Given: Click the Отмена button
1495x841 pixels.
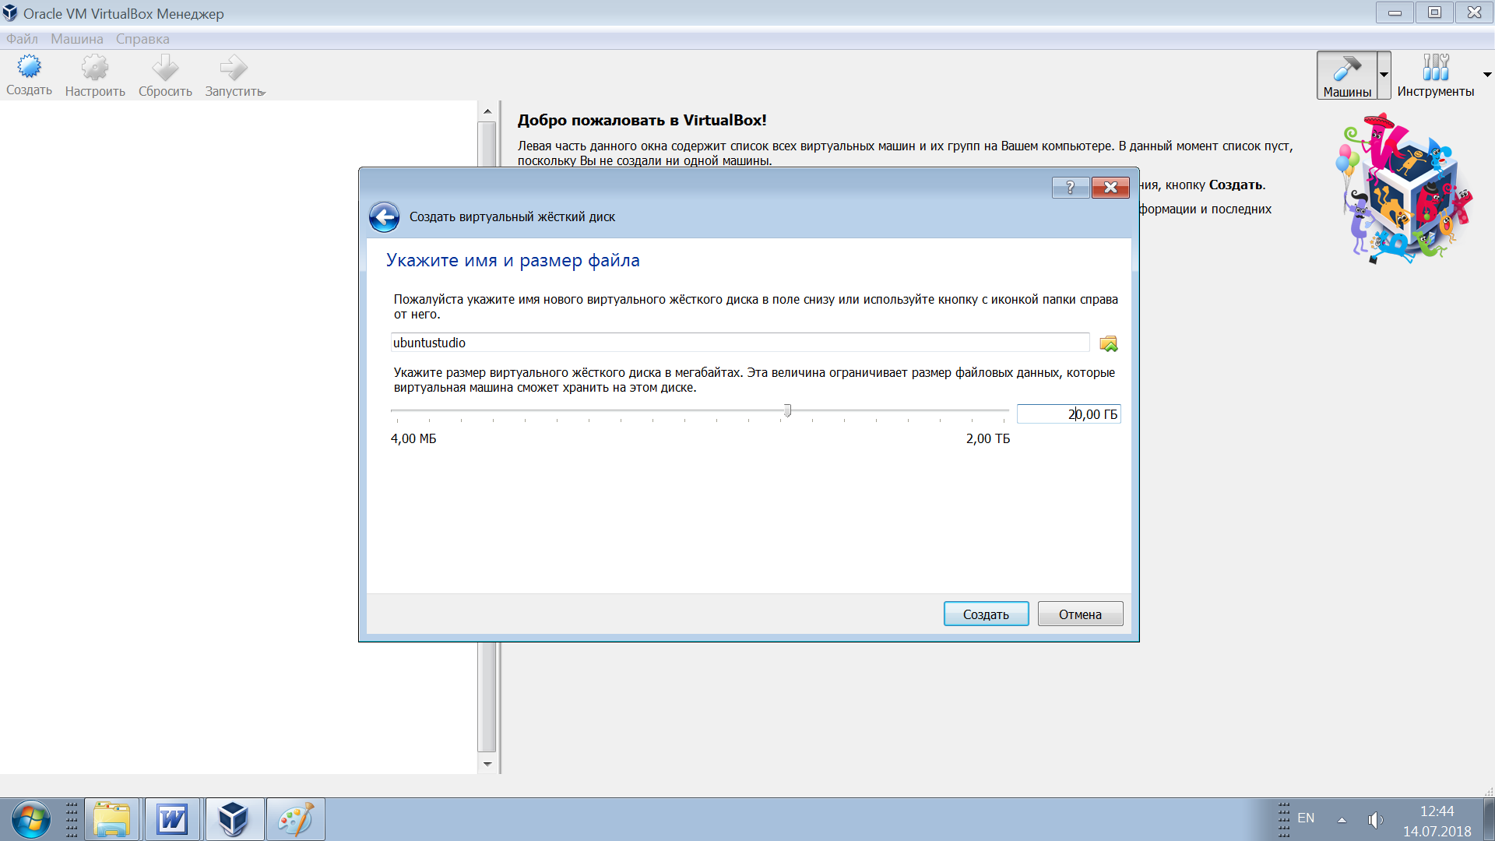Looking at the screenshot, I should coord(1080,614).
